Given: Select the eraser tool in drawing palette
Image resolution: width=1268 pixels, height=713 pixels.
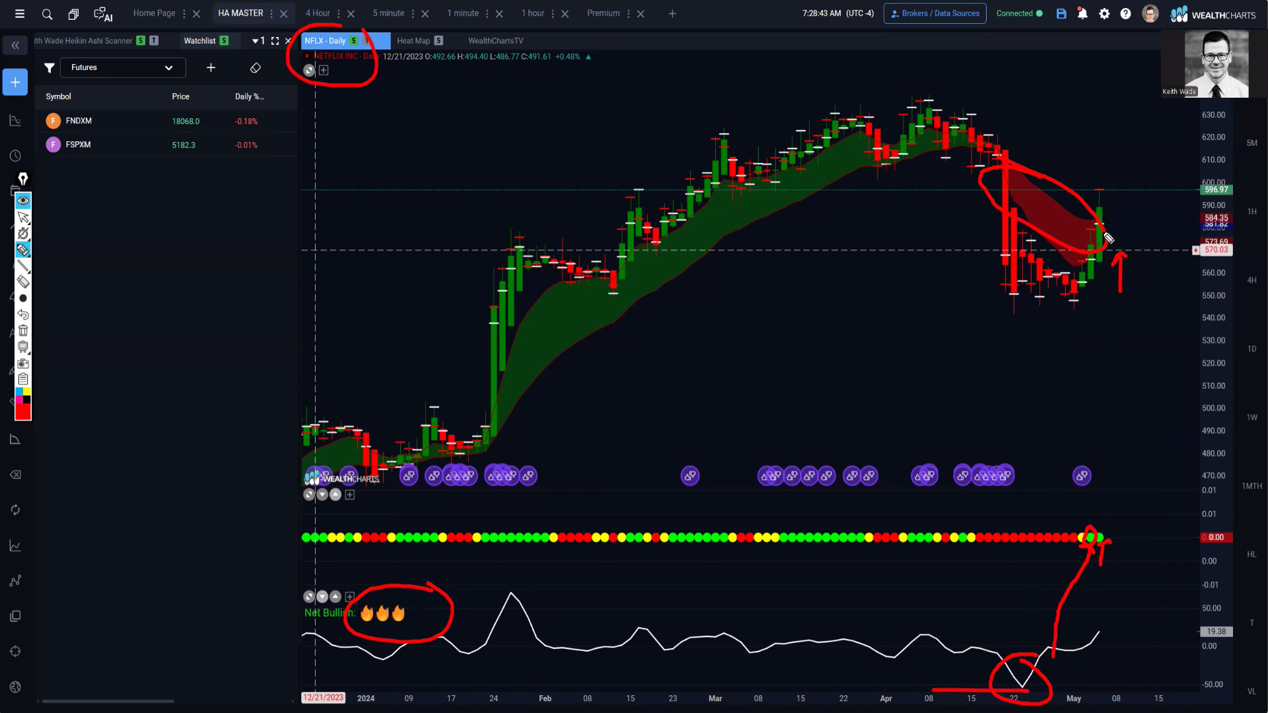Looking at the screenshot, I should click(x=23, y=282).
